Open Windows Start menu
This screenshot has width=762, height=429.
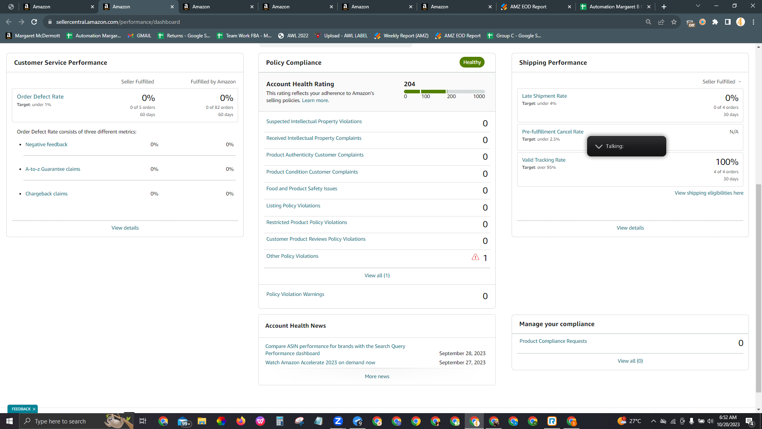[x=10, y=421]
